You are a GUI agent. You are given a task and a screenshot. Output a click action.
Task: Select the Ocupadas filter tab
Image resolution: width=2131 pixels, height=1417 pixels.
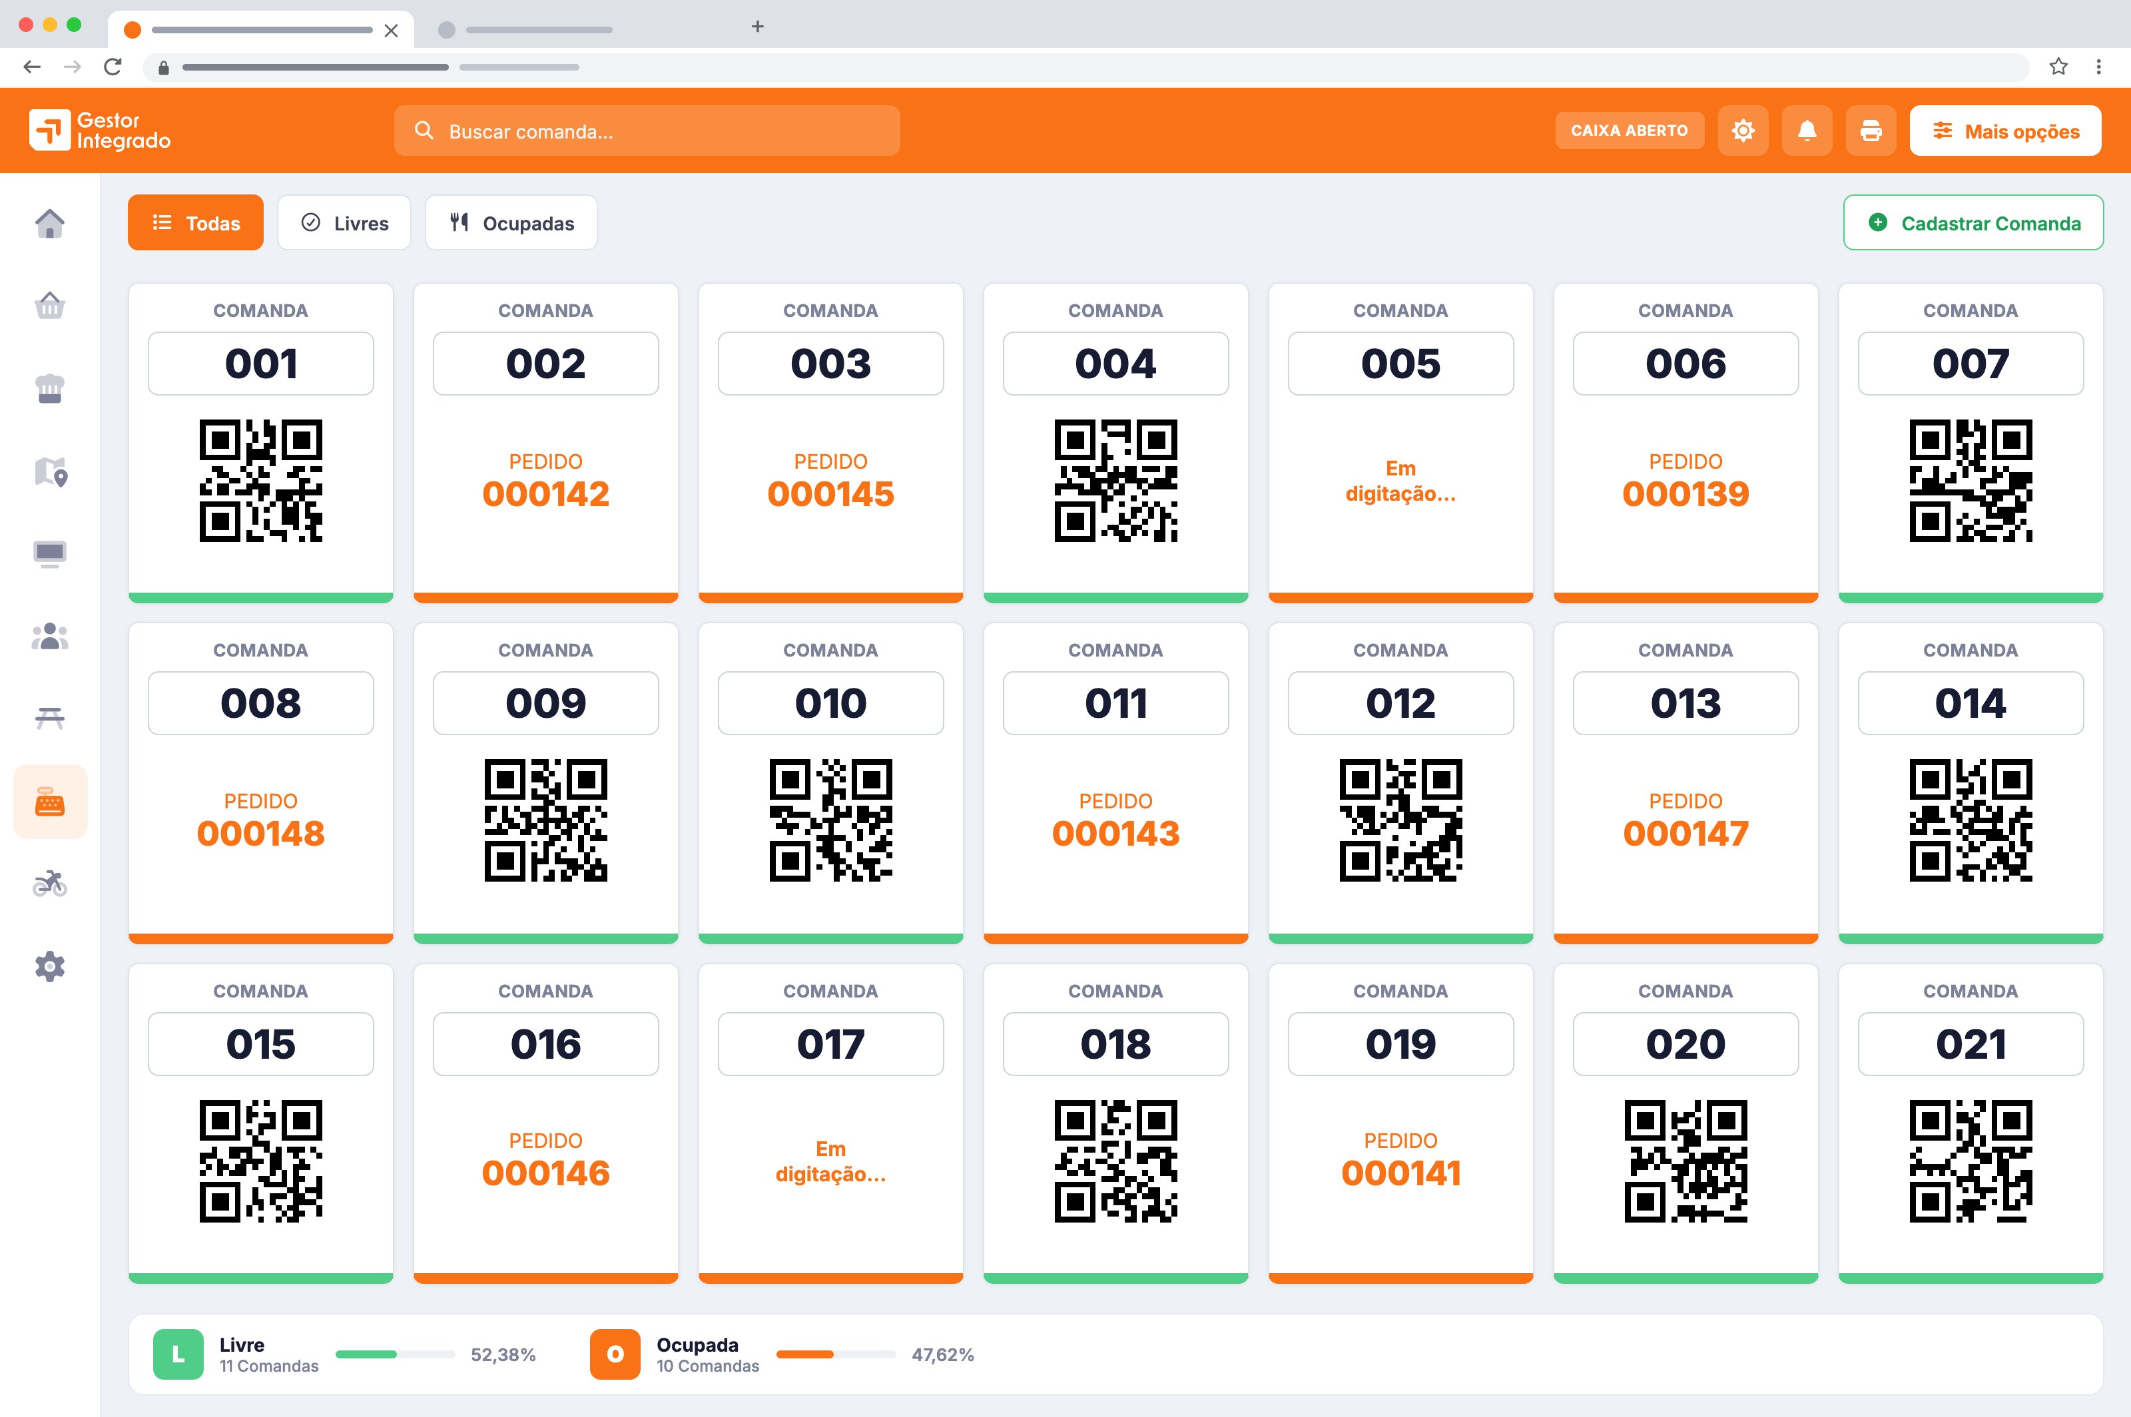(x=511, y=222)
